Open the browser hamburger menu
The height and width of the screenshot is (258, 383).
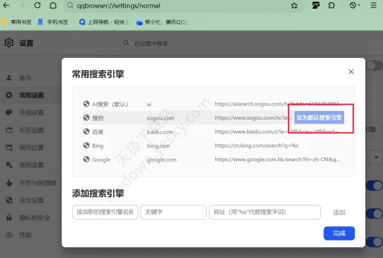[x=374, y=5]
